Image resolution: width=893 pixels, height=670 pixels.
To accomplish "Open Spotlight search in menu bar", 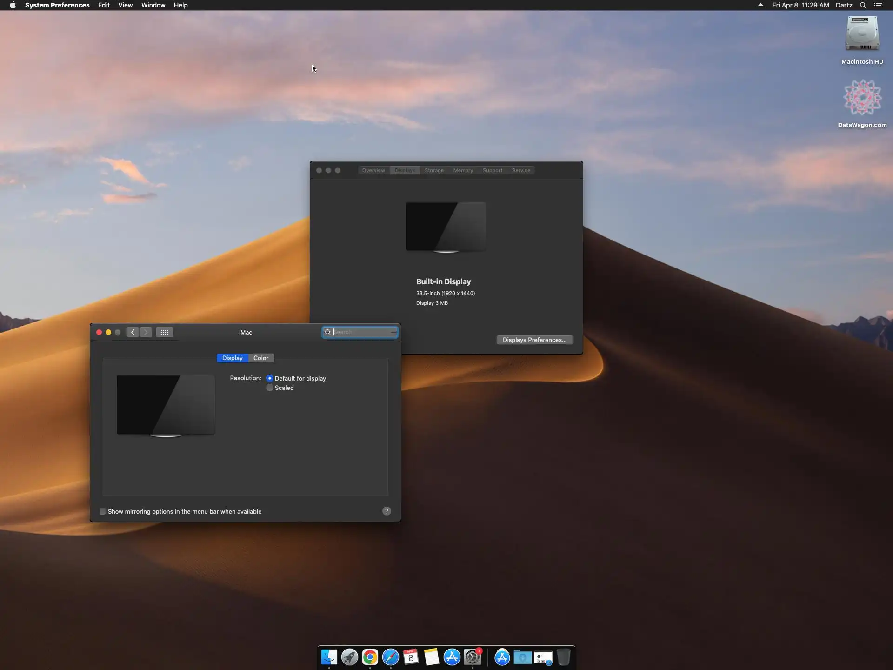I will click(863, 5).
